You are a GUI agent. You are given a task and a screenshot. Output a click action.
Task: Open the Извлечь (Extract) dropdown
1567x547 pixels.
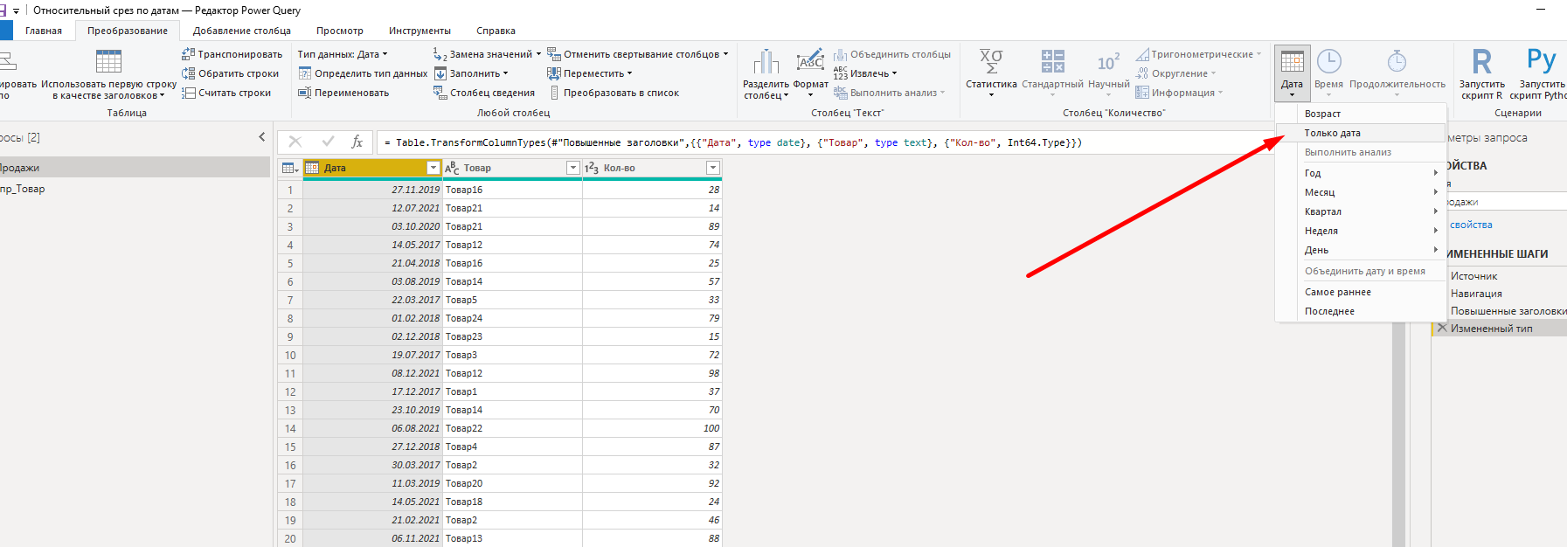[865, 73]
